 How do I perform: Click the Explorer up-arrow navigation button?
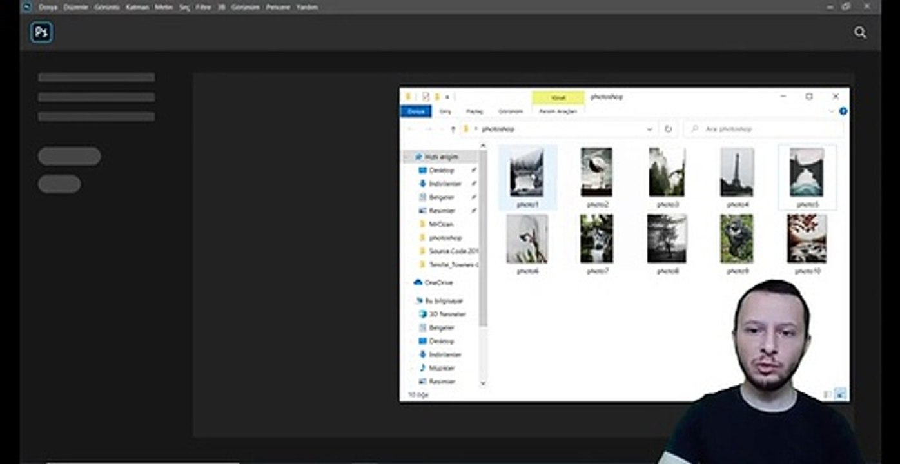click(453, 129)
